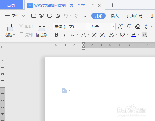This screenshot has height=121, width=155.
Task: Click the Save icon in quick toolbar
Action: click(34, 16)
